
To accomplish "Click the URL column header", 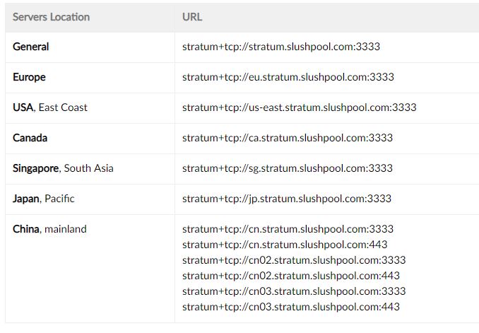I will pos(192,17).
